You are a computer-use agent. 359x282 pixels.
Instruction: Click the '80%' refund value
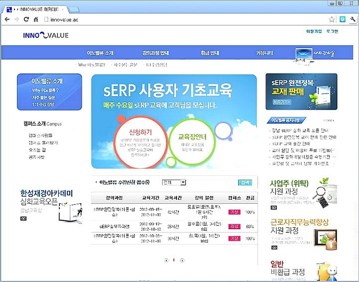(x=250, y=226)
